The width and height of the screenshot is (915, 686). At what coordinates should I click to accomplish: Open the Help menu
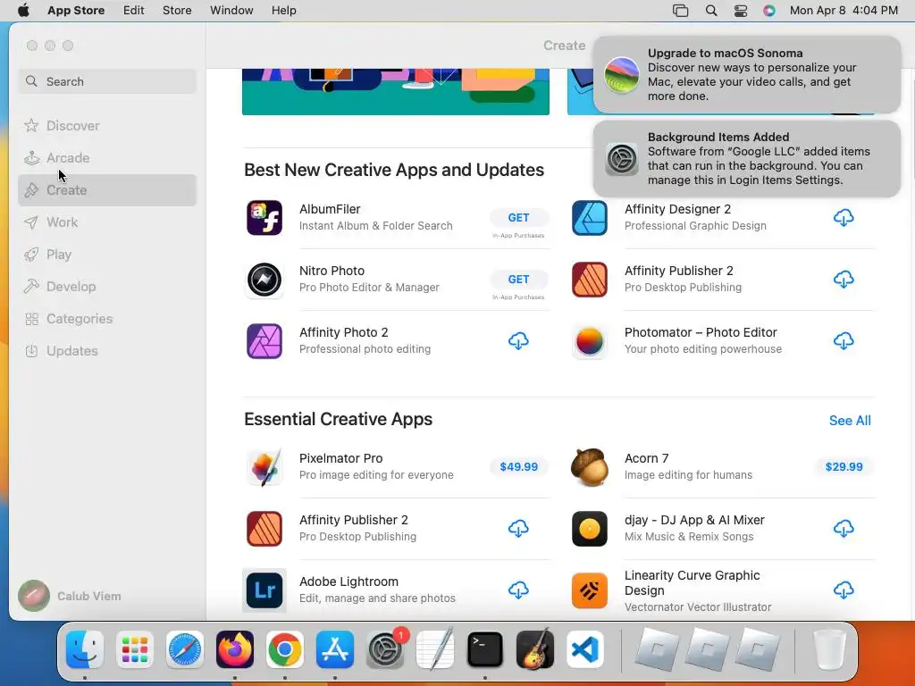click(283, 11)
